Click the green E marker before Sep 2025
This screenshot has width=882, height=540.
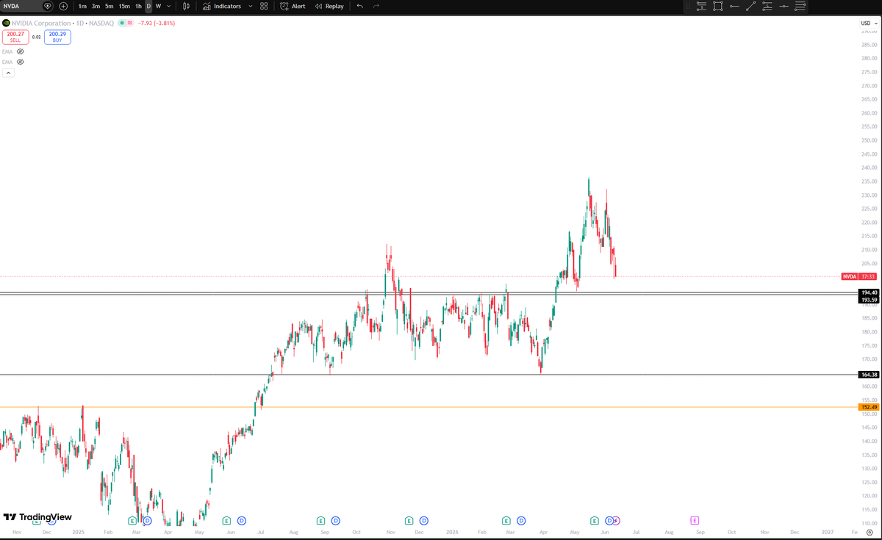(x=320, y=520)
